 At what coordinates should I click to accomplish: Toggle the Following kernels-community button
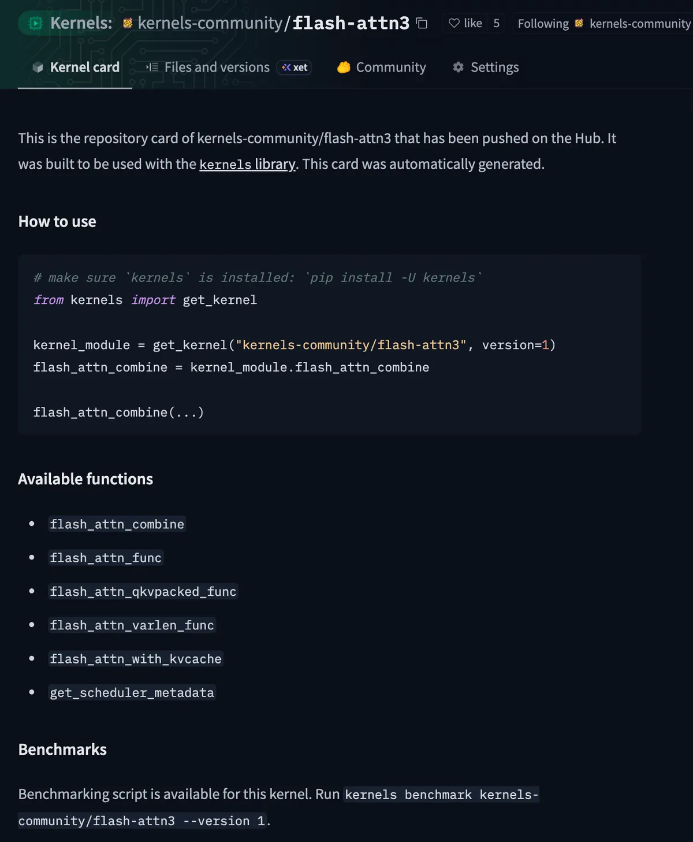coord(602,23)
